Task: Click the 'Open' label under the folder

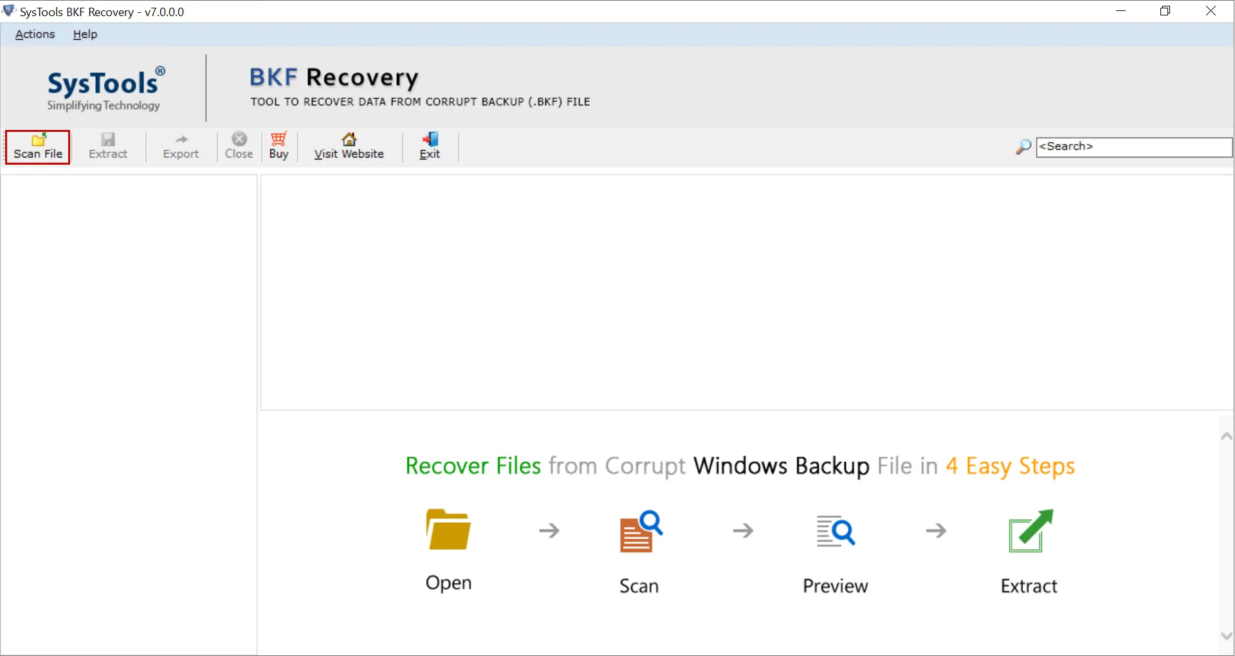Action: 448,583
